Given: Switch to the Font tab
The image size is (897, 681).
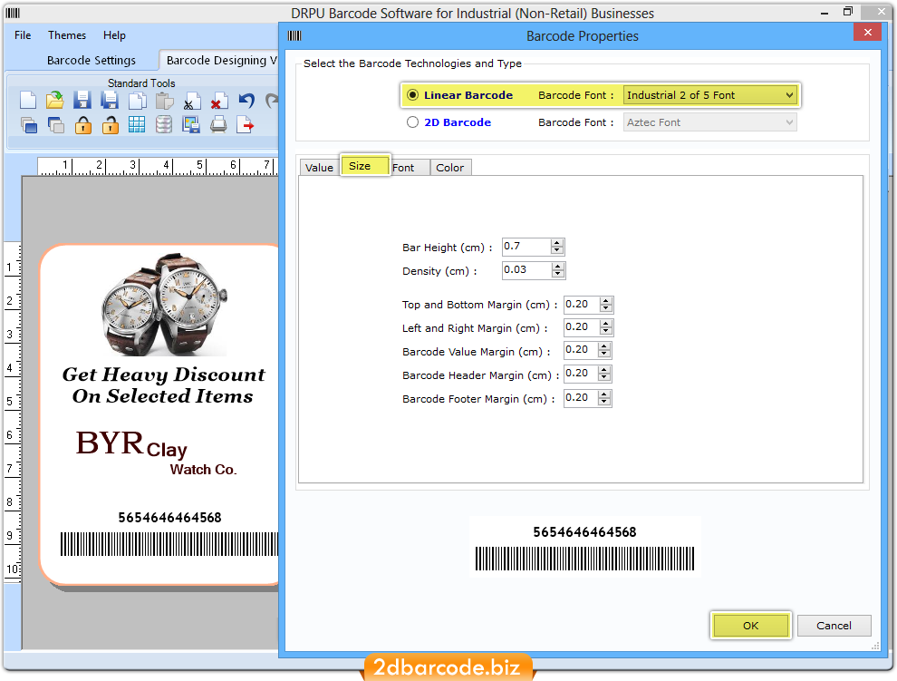Looking at the screenshot, I should click(410, 167).
